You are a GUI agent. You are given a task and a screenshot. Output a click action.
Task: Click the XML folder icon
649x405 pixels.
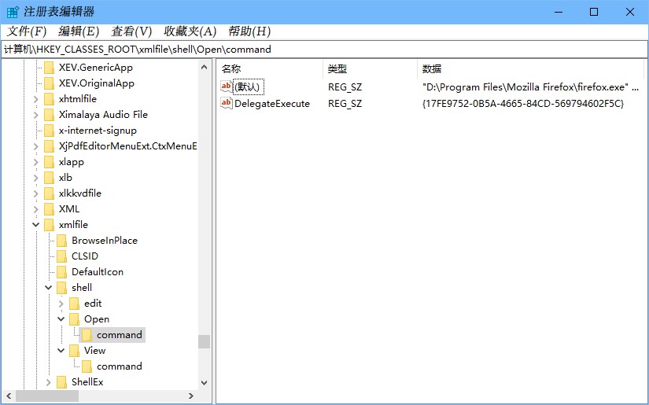click(50, 209)
